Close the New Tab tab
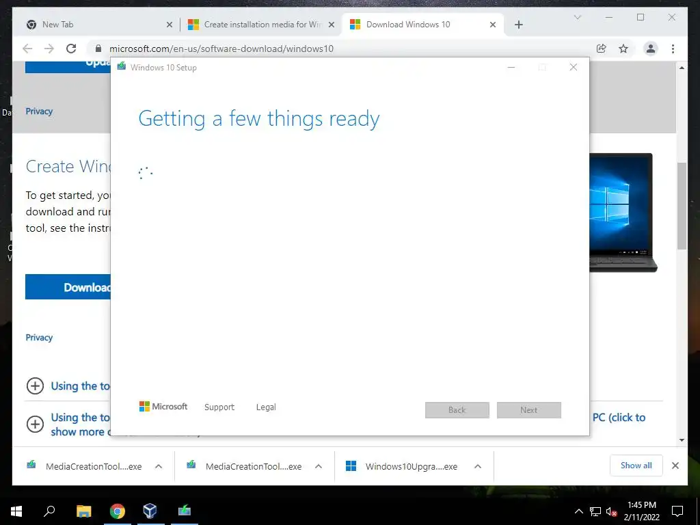The width and height of the screenshot is (700, 525). pyautogui.click(x=170, y=25)
